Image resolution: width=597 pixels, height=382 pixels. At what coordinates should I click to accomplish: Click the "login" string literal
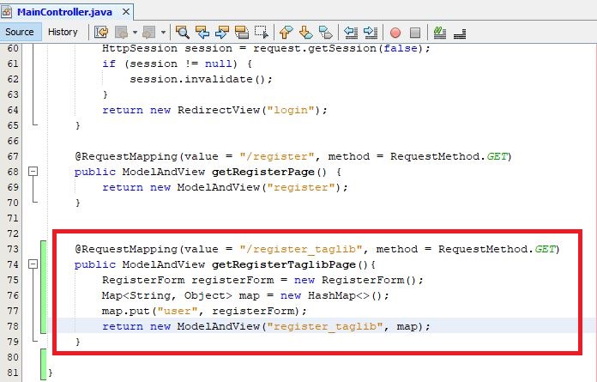click(292, 110)
